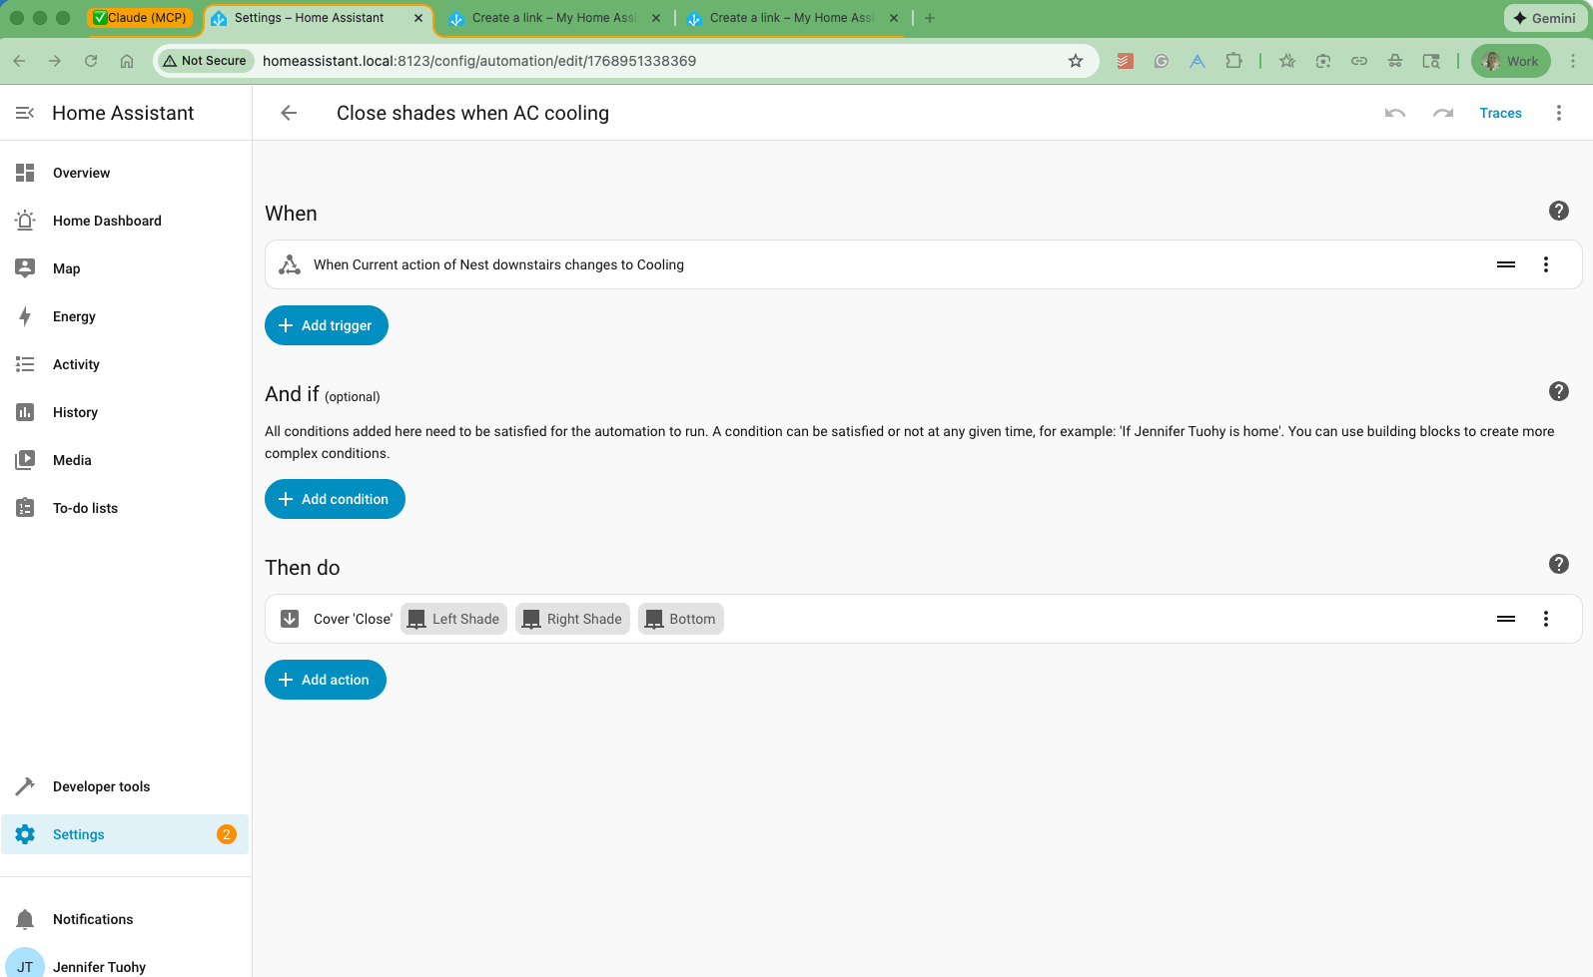The width and height of the screenshot is (1593, 977).
Task: Click the Right Shade entity chip
Action: point(572,619)
